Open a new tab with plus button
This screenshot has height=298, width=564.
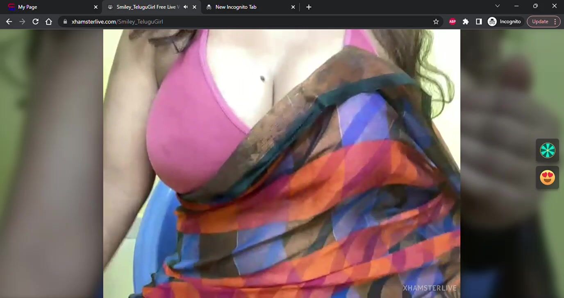tap(309, 7)
